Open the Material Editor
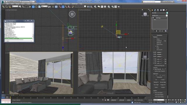This screenshot has width=187, height=105. (x=109, y=7)
